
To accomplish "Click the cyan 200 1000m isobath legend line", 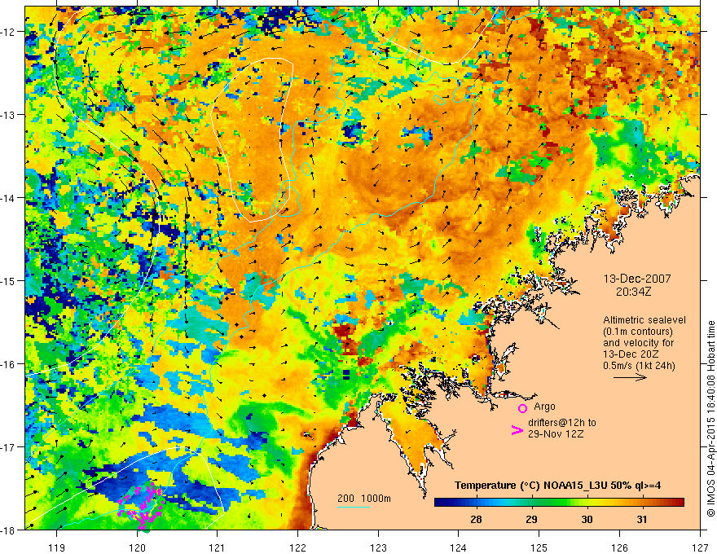I will (354, 507).
